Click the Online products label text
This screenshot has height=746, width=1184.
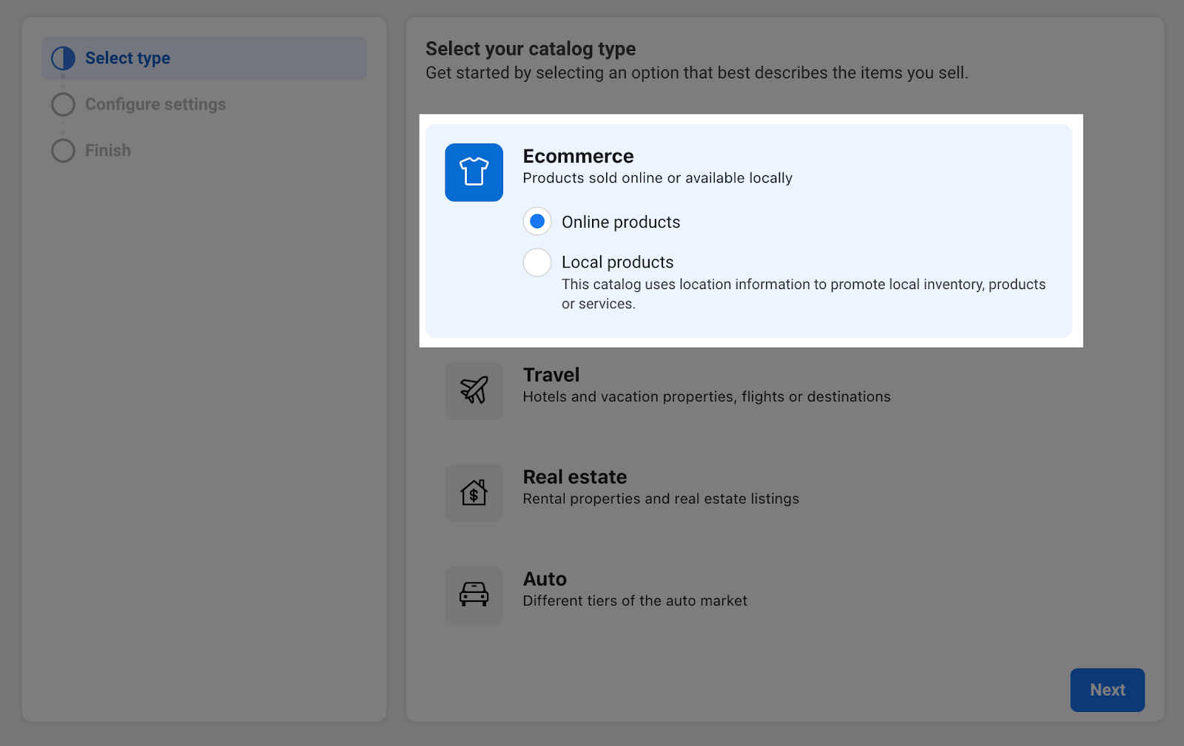pyautogui.click(x=621, y=222)
